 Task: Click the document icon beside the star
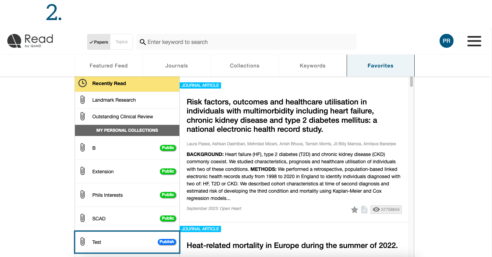tap(364, 210)
